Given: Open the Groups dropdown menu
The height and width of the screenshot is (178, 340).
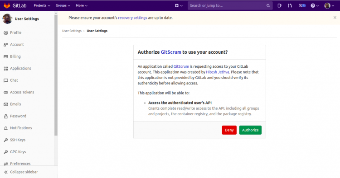Looking at the screenshot, I should pos(63,5).
